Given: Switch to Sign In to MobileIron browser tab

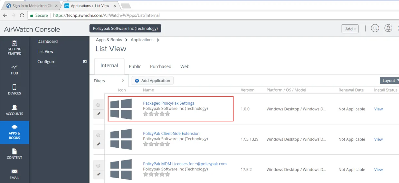Looking at the screenshot, I should point(31,6).
